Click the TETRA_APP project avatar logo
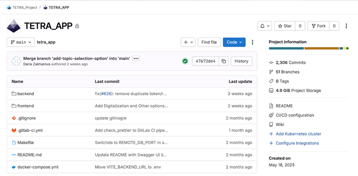Screen dimensions: 358x176 point(14,26)
